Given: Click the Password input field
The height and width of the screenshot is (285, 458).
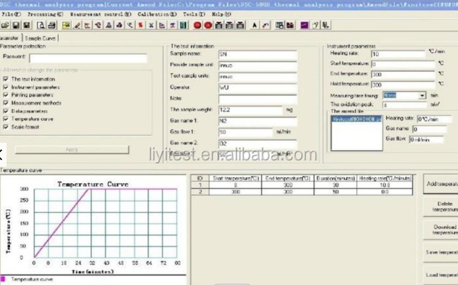Looking at the screenshot, I should coord(88,58).
